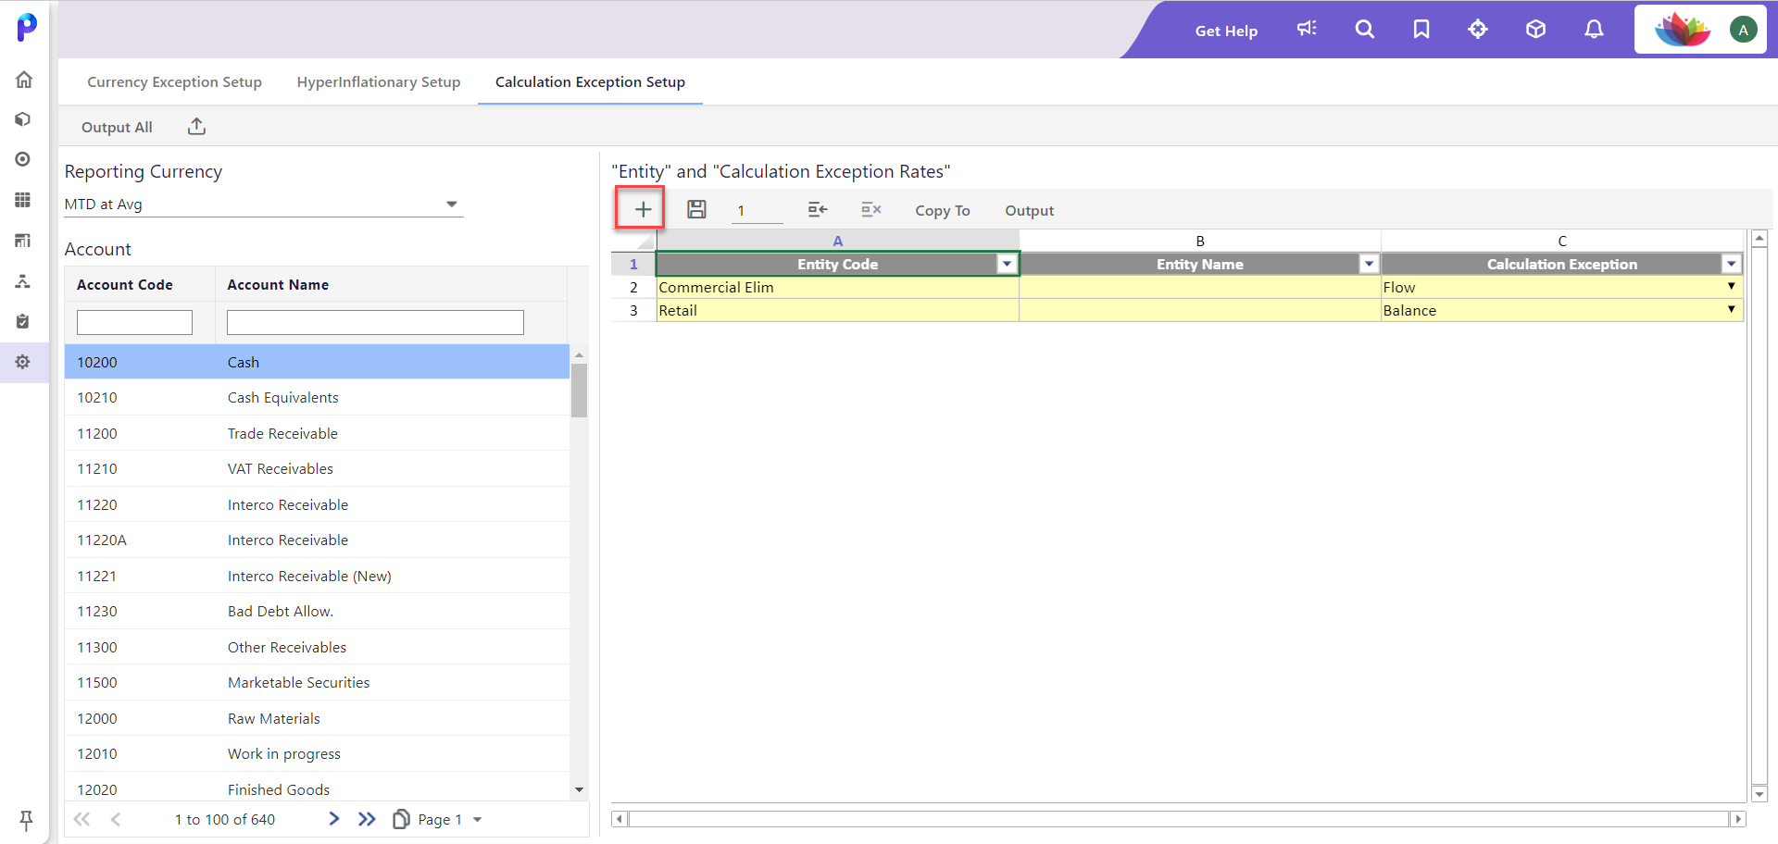Click the delete row icon
This screenshot has width=1778, height=844.
pos(871,210)
